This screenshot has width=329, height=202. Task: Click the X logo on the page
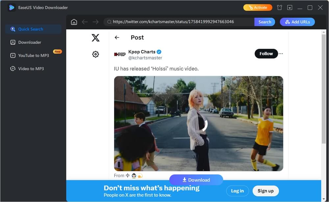tap(95, 38)
